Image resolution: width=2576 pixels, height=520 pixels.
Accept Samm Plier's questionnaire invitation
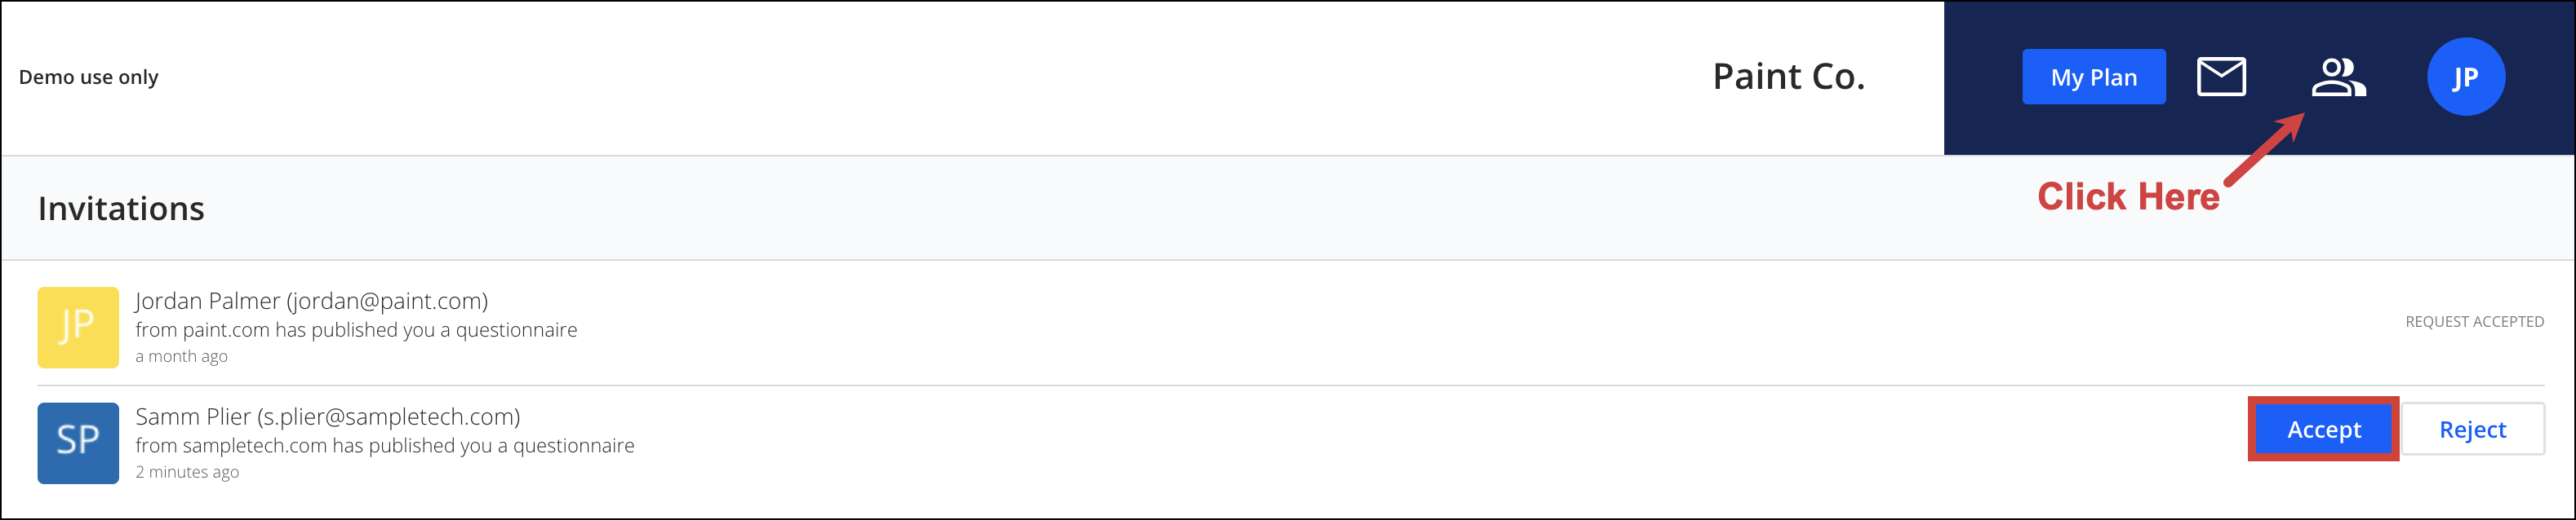(x=2323, y=430)
